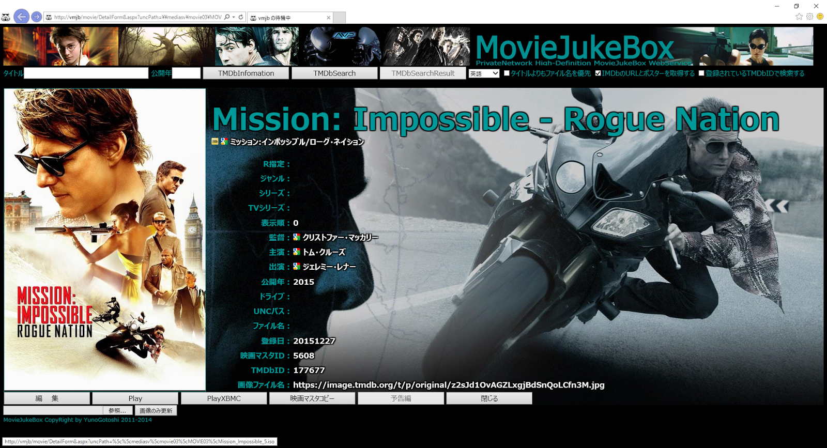
Task: Open the 英語 language dropdown
Action: tap(484, 73)
